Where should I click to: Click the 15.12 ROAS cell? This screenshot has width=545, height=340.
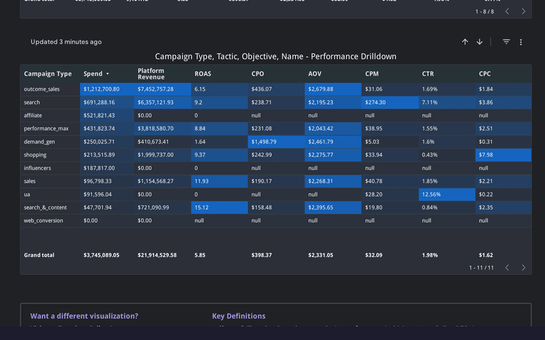tap(202, 207)
